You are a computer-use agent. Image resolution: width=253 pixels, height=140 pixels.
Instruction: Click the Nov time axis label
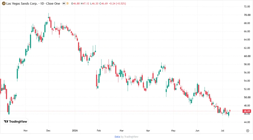point(26,130)
